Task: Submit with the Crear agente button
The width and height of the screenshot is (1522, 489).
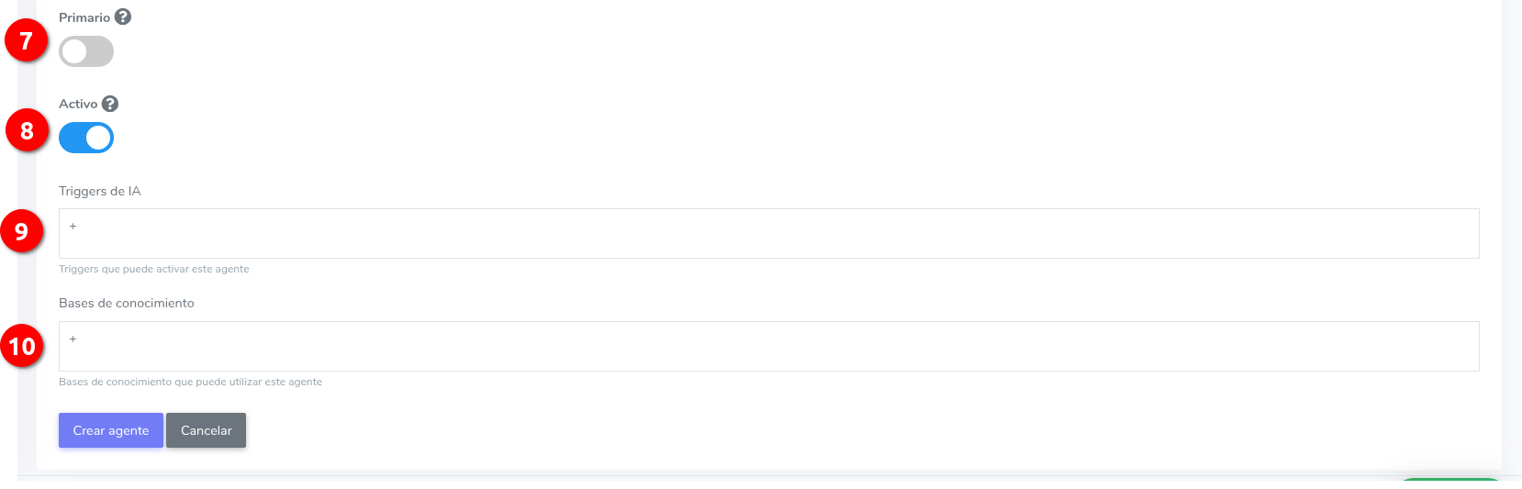Action: [111, 430]
